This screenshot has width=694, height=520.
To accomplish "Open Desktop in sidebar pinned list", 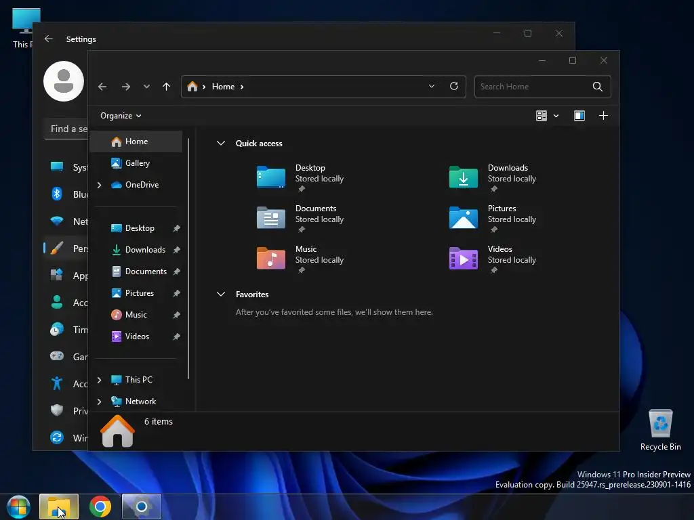I will (x=136, y=228).
